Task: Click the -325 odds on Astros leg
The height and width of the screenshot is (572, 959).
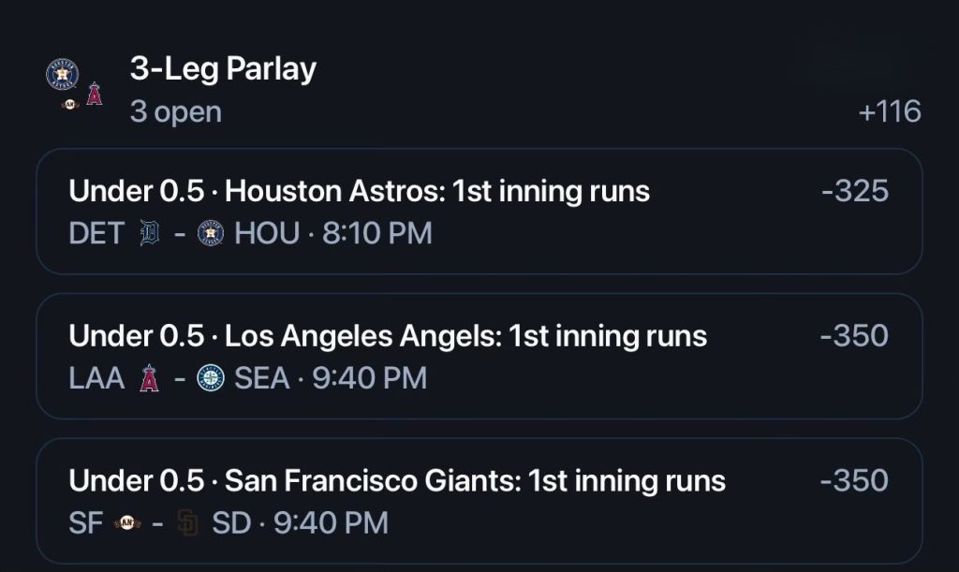Action: click(855, 191)
